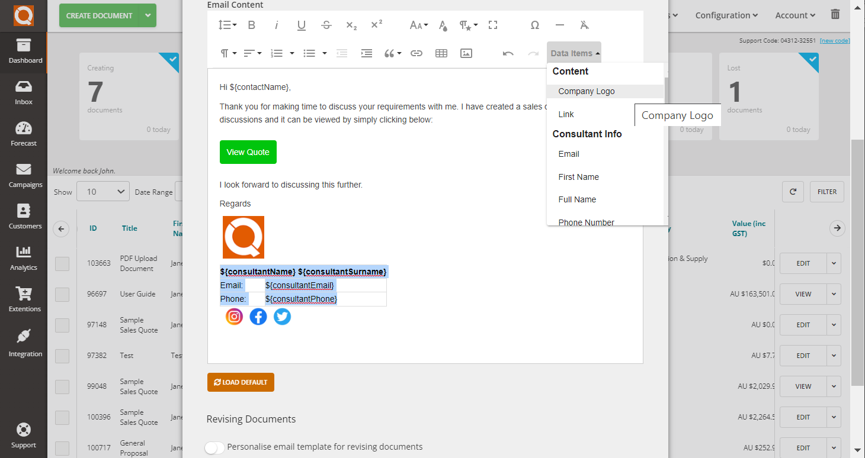Click the Load Default button
Image resolution: width=865 pixels, height=458 pixels.
click(241, 382)
